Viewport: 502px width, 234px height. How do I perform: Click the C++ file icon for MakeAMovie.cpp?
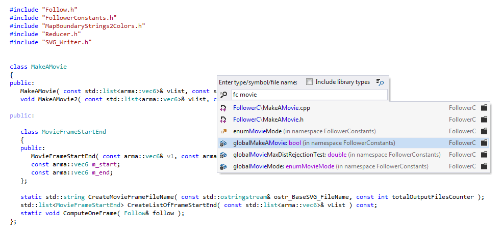click(223, 108)
